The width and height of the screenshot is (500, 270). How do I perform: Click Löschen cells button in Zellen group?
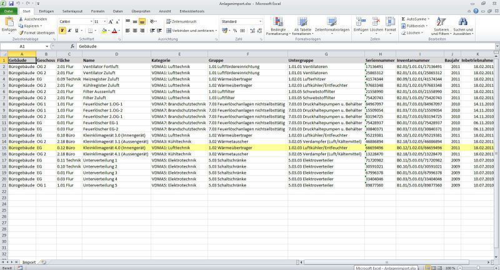[x=376, y=25]
